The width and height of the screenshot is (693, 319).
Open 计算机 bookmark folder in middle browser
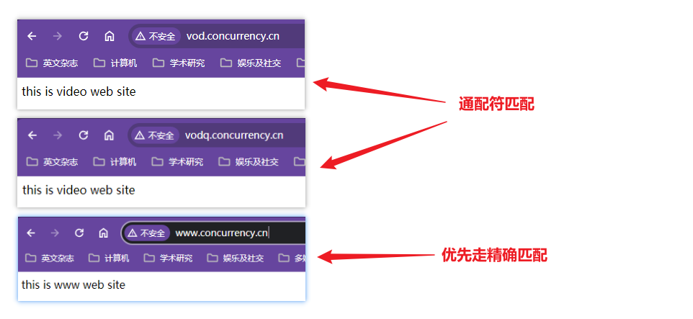point(115,162)
